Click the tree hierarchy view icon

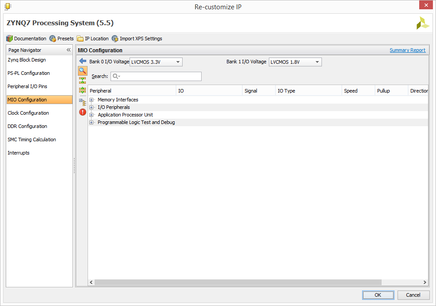point(83,102)
